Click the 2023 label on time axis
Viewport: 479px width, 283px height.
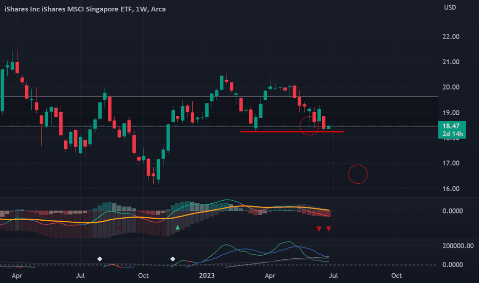(x=207, y=276)
